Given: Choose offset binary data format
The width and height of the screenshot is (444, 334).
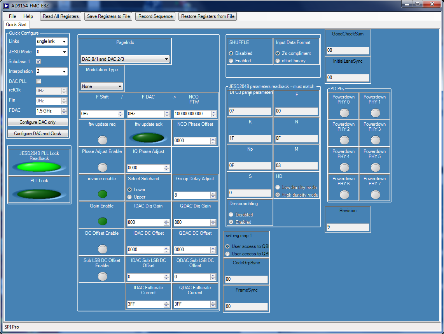Looking at the screenshot, I should coord(278,61).
